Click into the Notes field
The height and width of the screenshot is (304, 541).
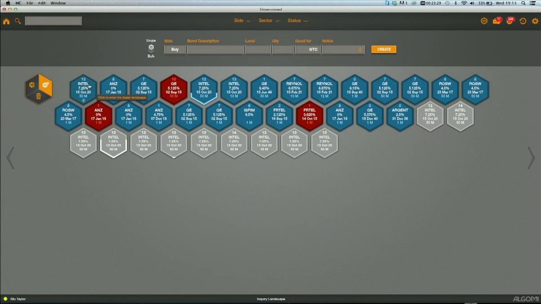point(343,50)
